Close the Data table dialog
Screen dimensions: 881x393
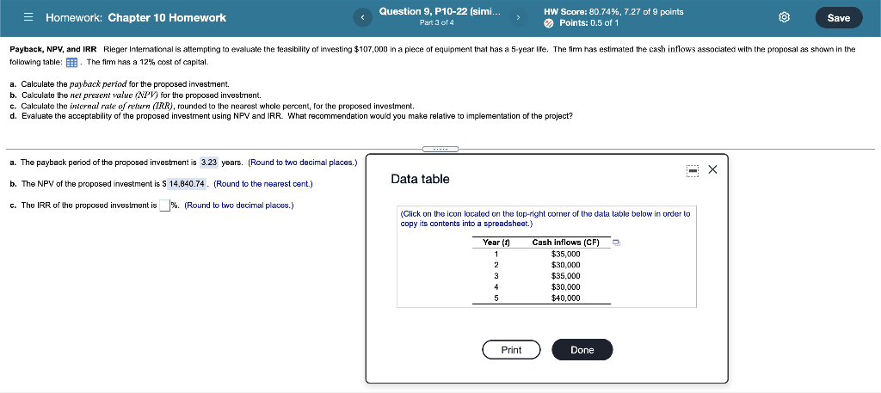pyautogui.click(x=712, y=169)
